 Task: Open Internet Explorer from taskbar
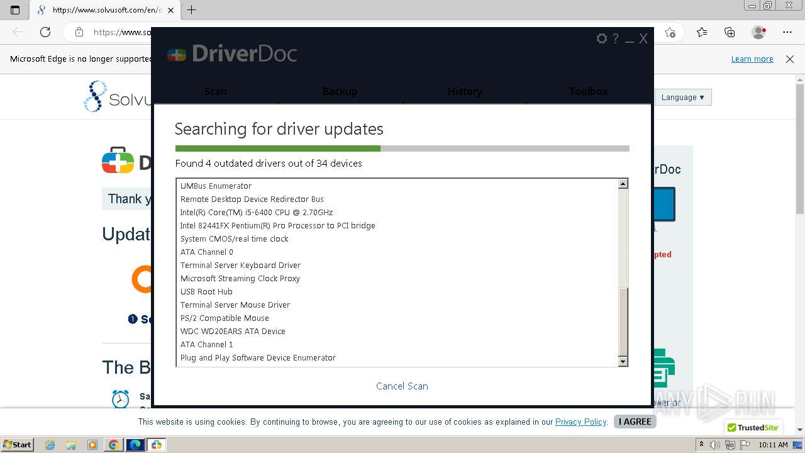(x=50, y=445)
